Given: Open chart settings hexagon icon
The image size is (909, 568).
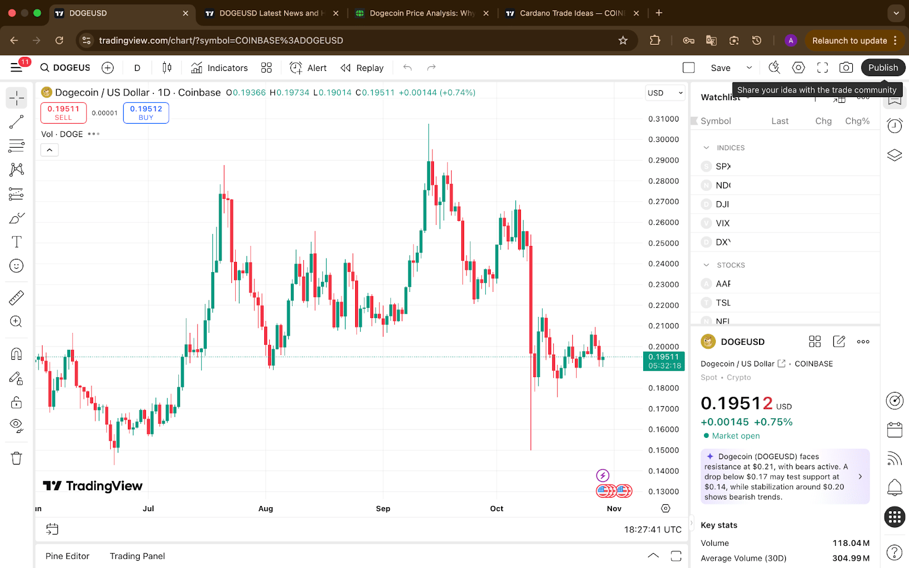Looking at the screenshot, I should (798, 68).
